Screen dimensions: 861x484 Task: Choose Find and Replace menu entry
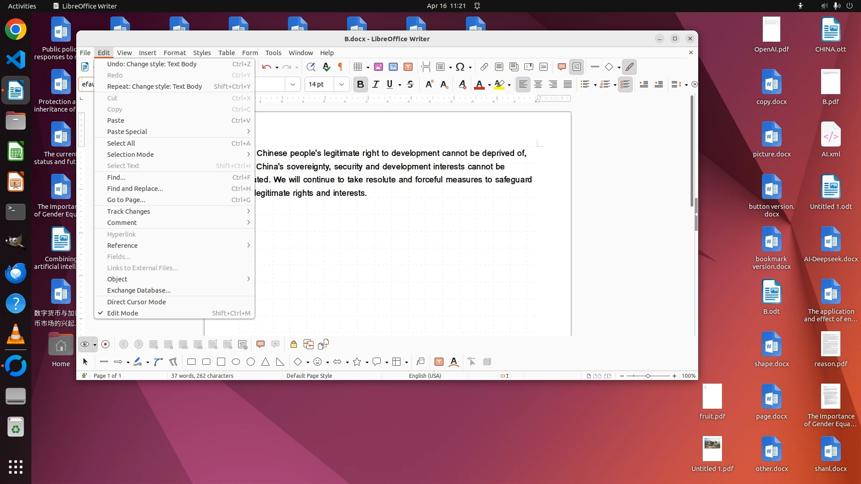point(135,189)
